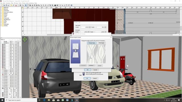
Task: Expand the Kitchen catalog category
Action: point(1,15)
